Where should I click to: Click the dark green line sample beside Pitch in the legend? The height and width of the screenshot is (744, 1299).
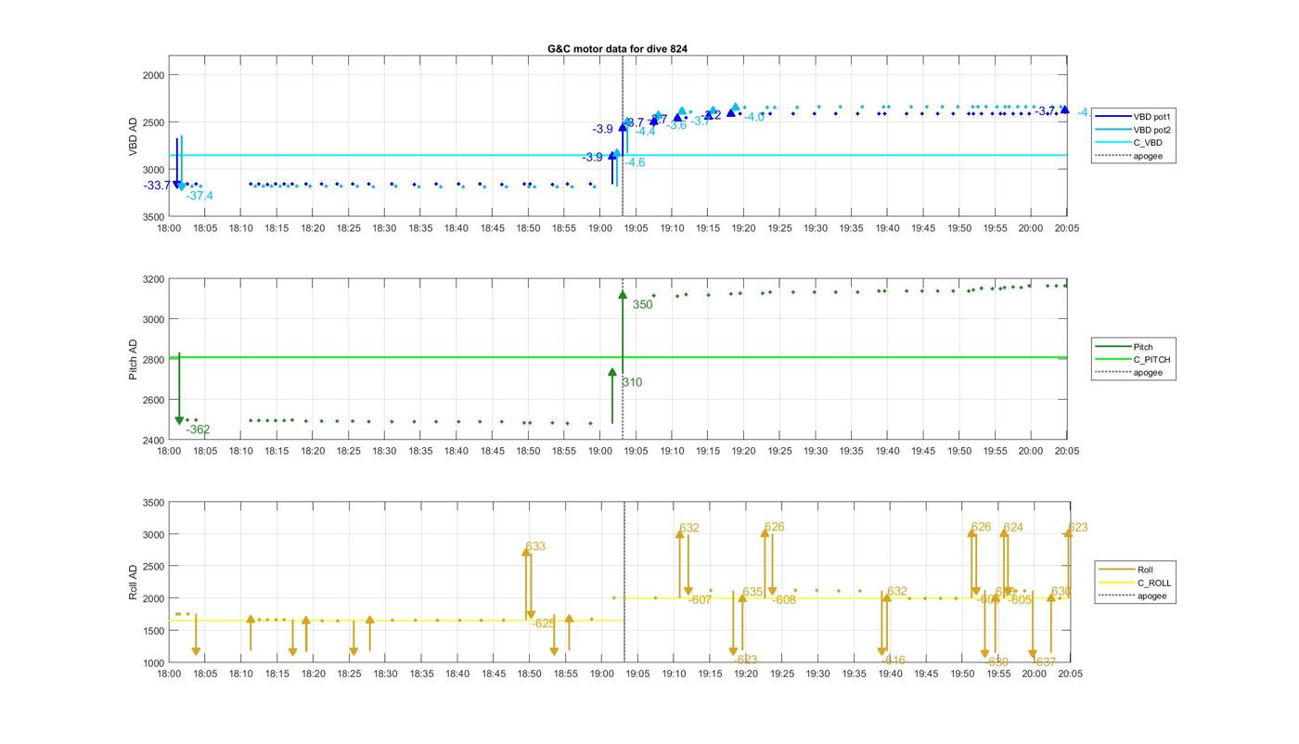[x=1112, y=347]
